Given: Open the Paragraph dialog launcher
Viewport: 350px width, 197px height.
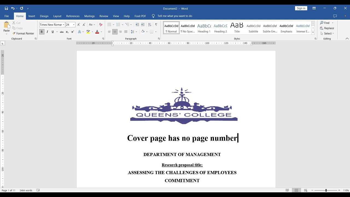Looking at the screenshot, I should pyautogui.click(x=159, y=39).
